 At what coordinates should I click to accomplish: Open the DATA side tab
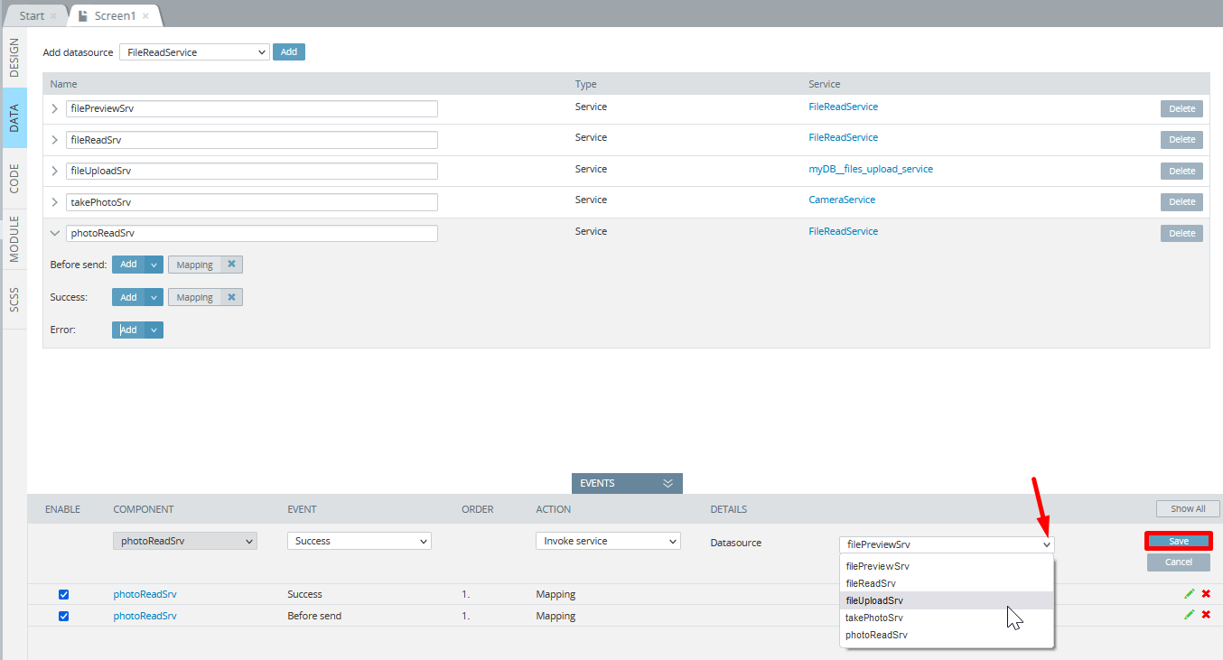[x=14, y=118]
